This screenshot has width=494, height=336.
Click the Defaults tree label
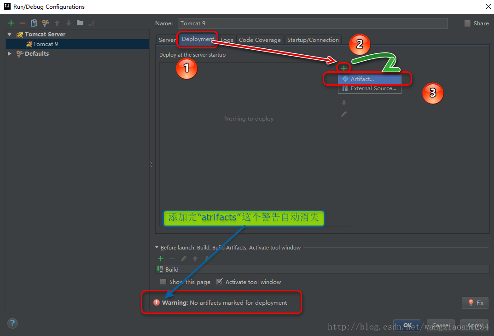pyautogui.click(x=37, y=53)
